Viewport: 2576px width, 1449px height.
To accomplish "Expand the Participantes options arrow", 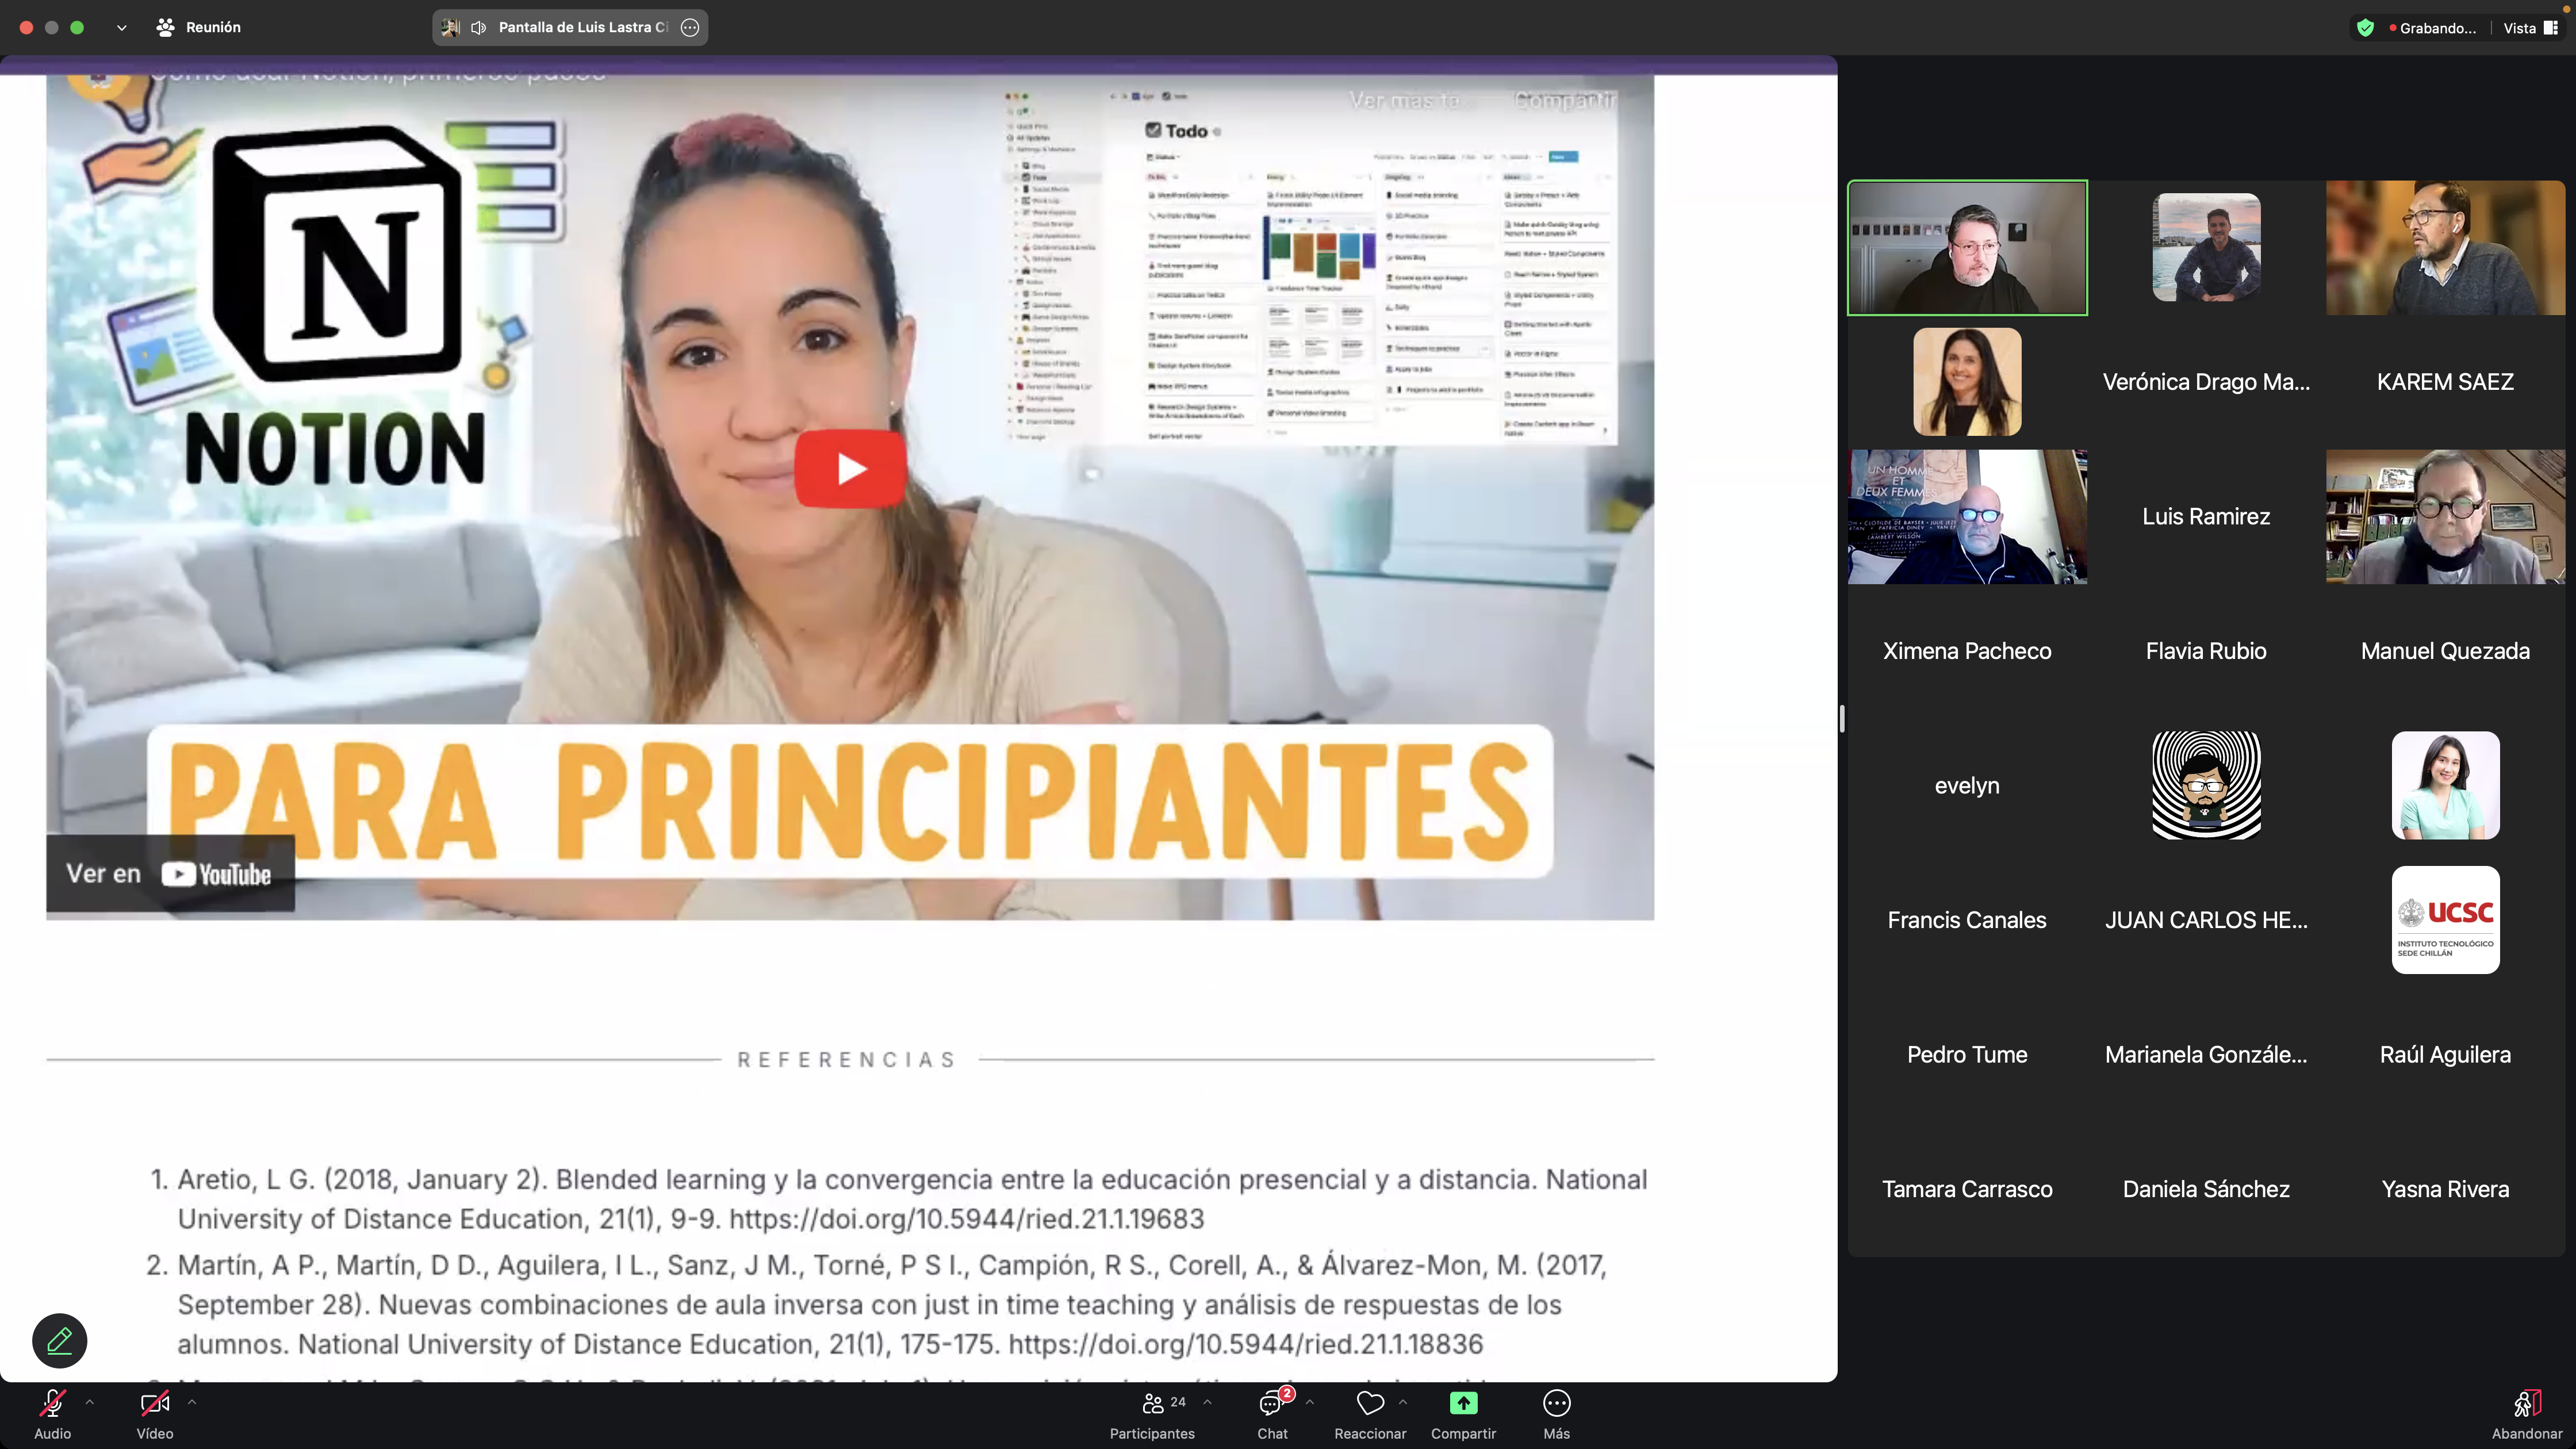I will tap(1207, 1402).
